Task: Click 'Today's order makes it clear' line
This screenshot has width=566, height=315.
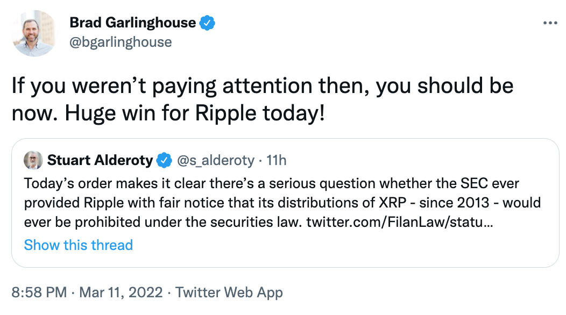Action: pos(272,184)
